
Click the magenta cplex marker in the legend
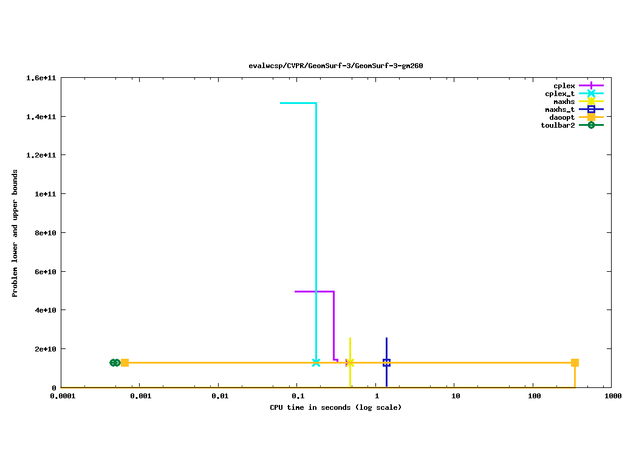point(591,86)
